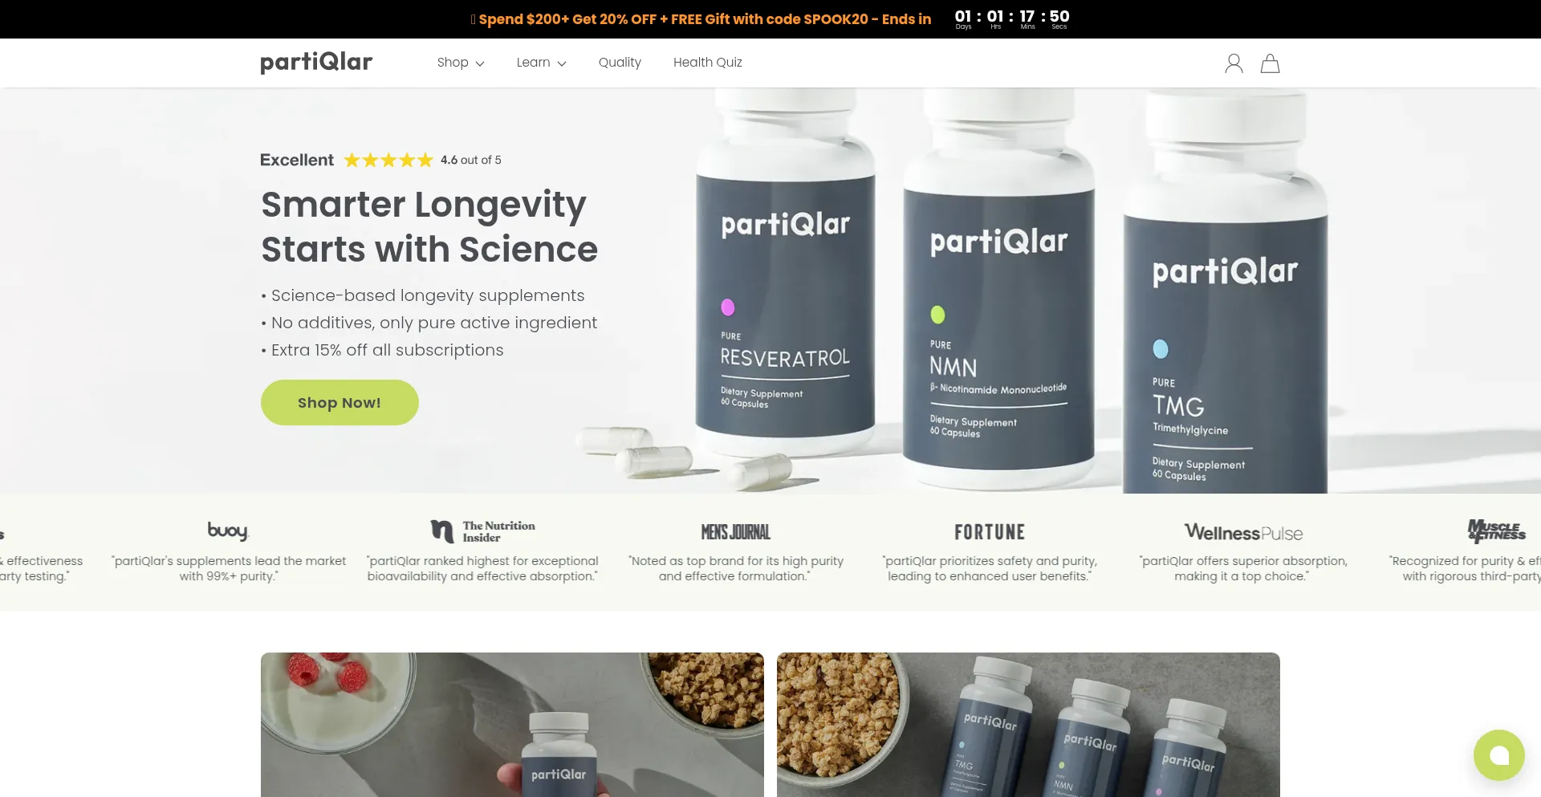Click the Muscle & Fitness logo
Screen dimensions: 1541x797
[1497, 531]
